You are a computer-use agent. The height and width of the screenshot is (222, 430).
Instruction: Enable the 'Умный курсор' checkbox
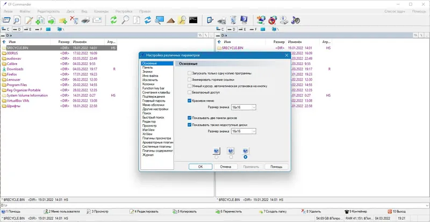189,86
